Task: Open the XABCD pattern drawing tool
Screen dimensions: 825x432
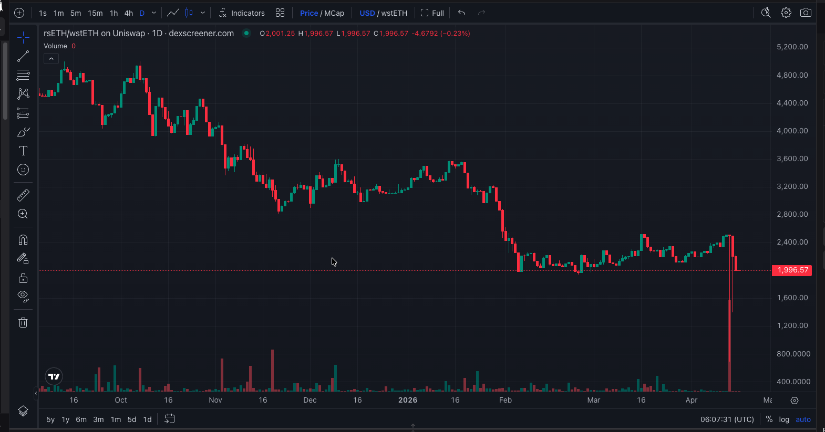Action: point(23,94)
